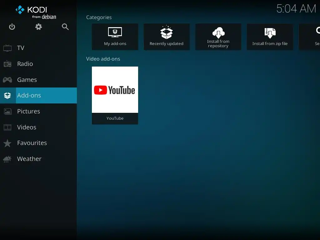This screenshot has height=240, width=320.
Task: Open the Favourites menu item
Action: (38, 143)
